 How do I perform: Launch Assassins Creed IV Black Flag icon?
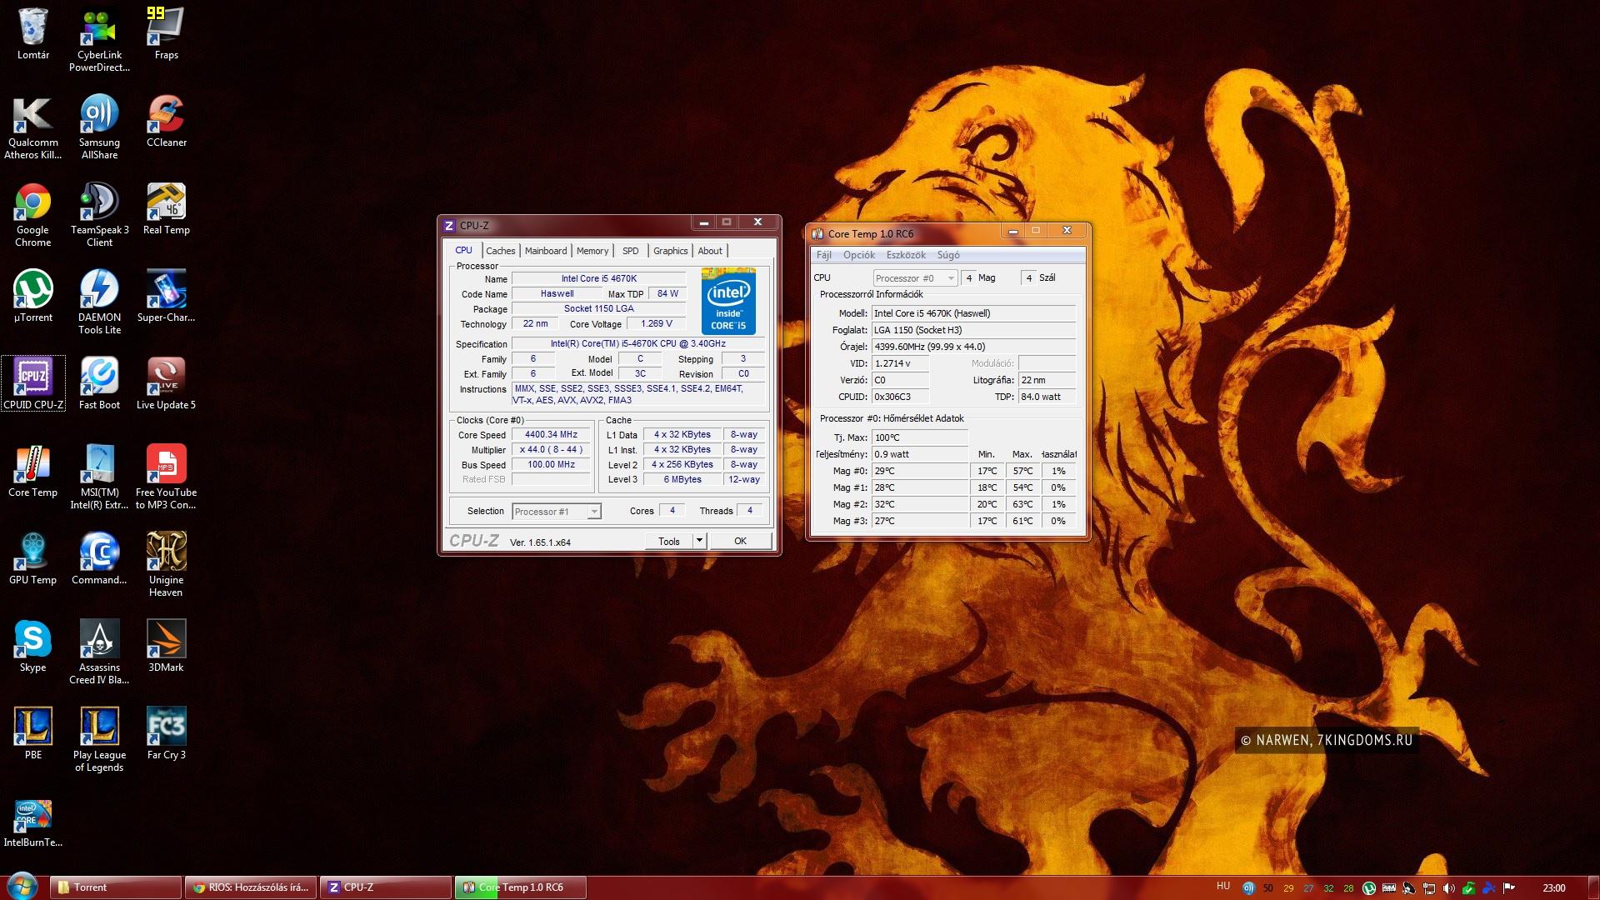99,653
